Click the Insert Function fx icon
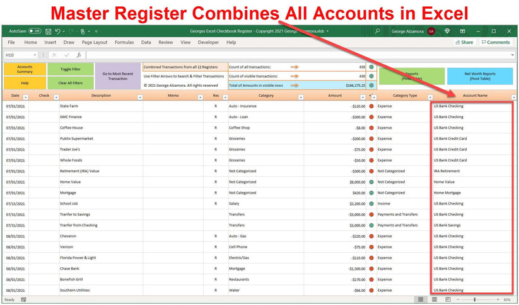The image size is (519, 305). click(x=79, y=55)
